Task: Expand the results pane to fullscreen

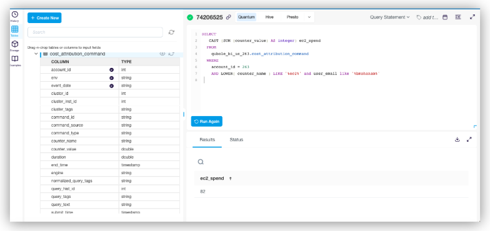Action: [469, 140]
